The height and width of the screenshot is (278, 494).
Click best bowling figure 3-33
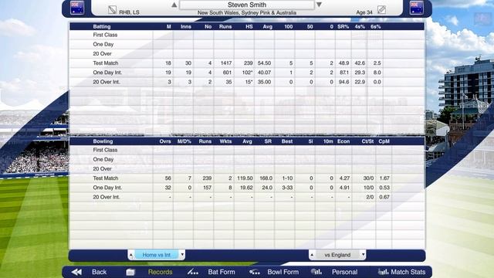(287, 188)
